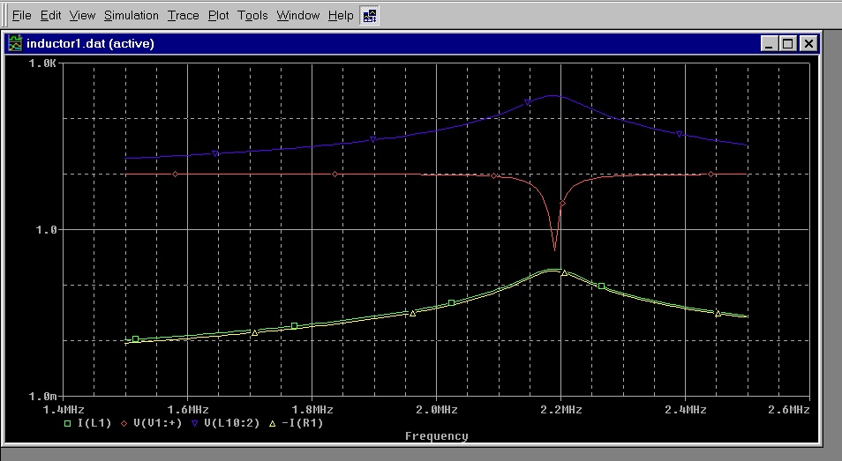Screen dimensions: 842x461
Task: Expand the Tools menu
Action: pos(252,16)
